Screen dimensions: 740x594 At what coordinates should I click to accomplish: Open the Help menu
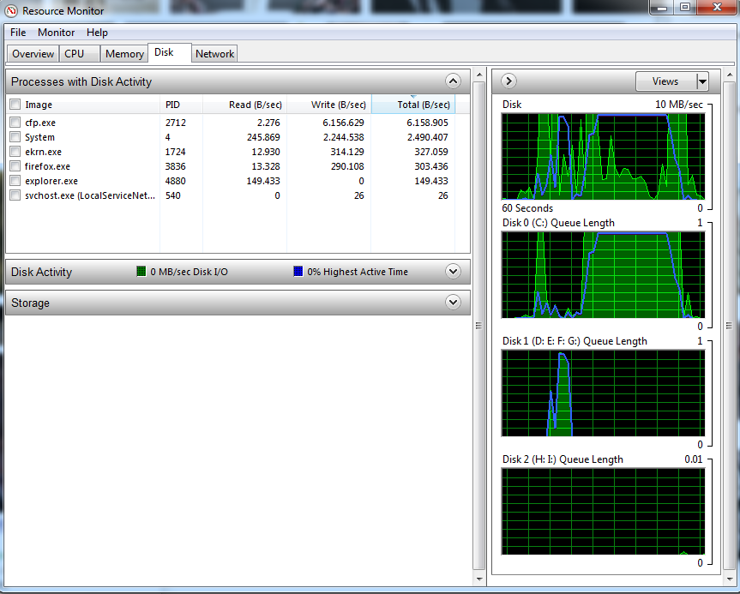97,33
